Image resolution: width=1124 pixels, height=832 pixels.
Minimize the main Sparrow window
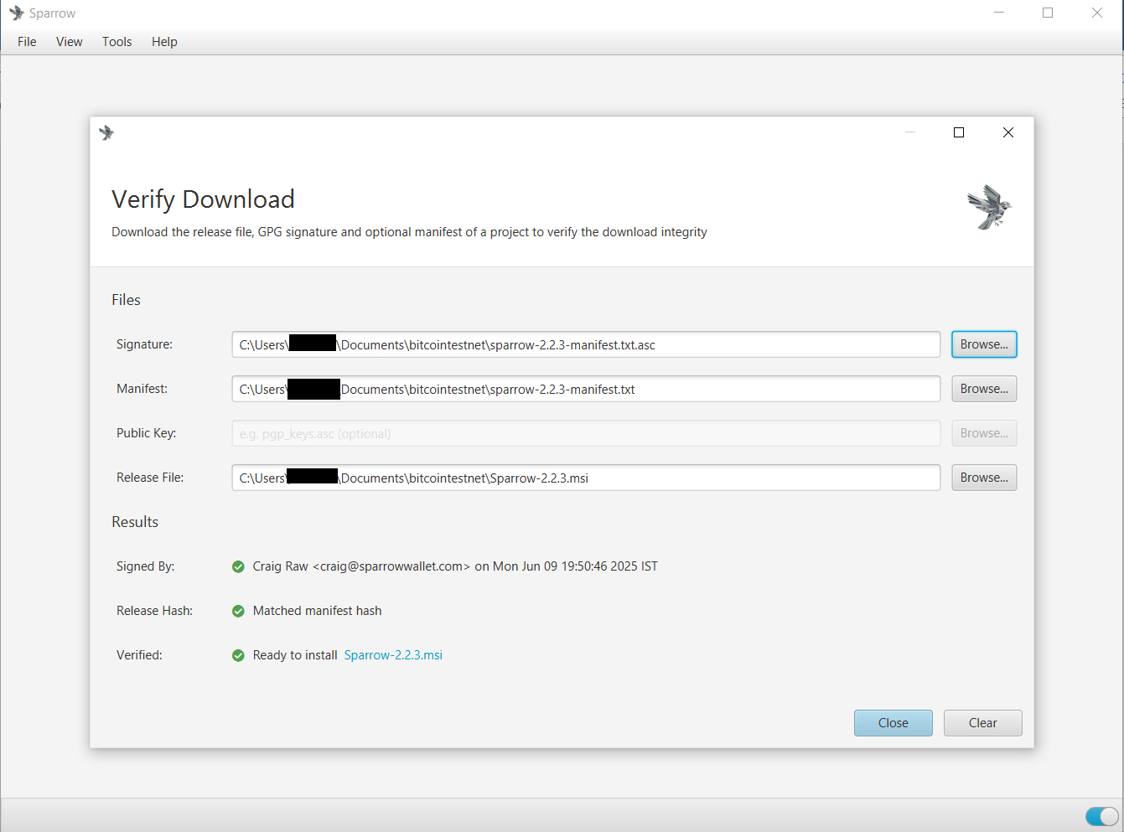999,13
